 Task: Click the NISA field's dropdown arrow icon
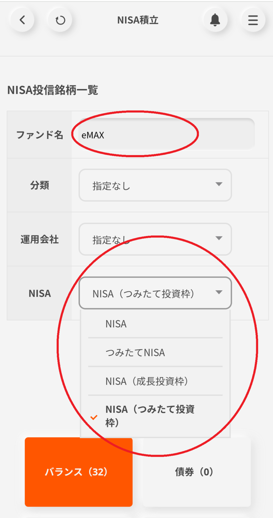coord(219,293)
